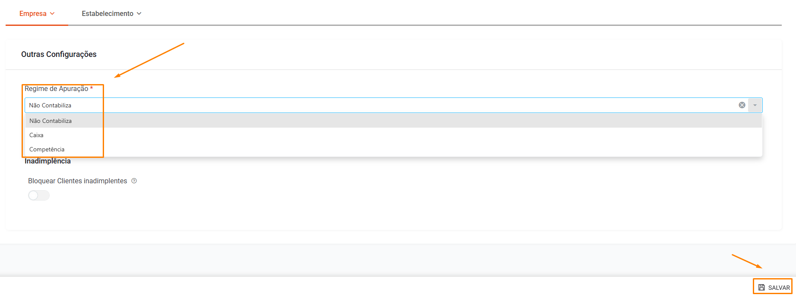Expand the chevron next to Estabelecimento
The width and height of the screenshot is (796, 298).
pyautogui.click(x=139, y=13)
